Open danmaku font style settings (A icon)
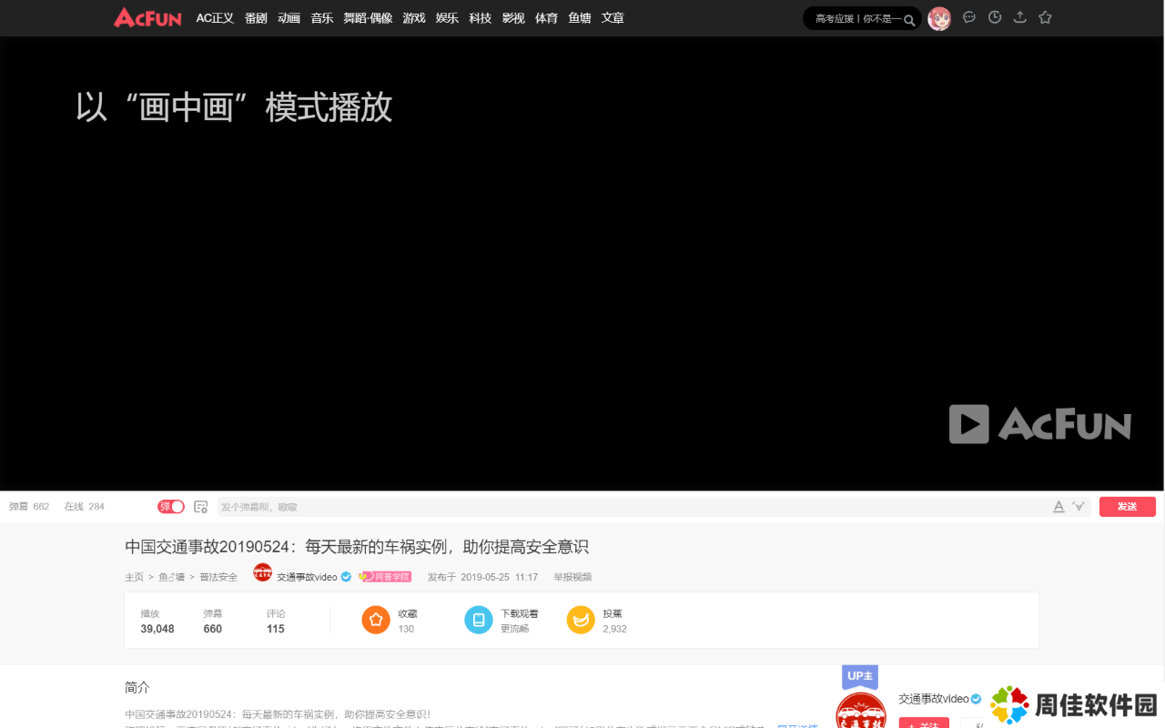1165x728 pixels. (x=1059, y=507)
